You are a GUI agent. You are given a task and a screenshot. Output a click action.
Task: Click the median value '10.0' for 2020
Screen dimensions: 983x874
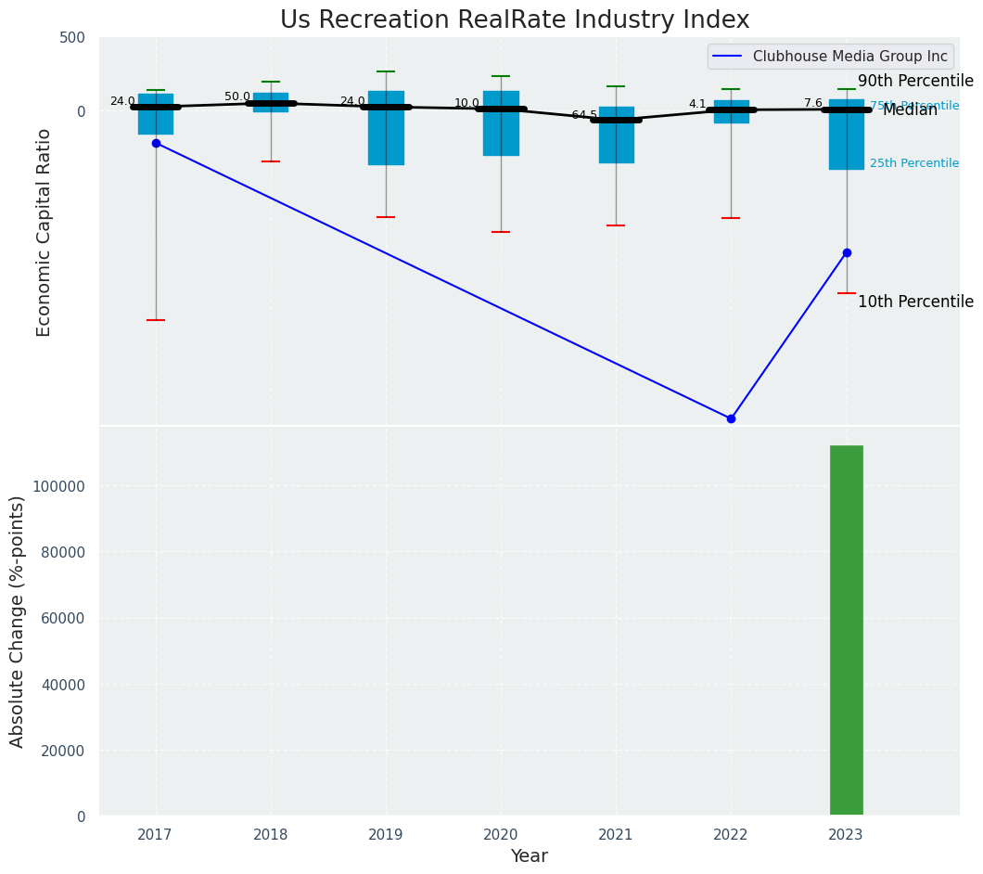click(x=466, y=103)
